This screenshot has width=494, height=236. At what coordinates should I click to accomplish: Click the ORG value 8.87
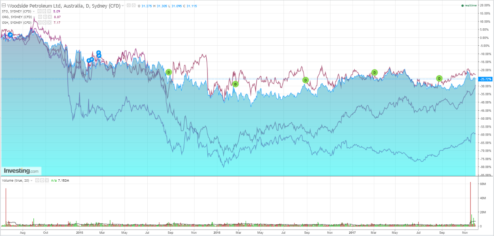[x=57, y=17]
